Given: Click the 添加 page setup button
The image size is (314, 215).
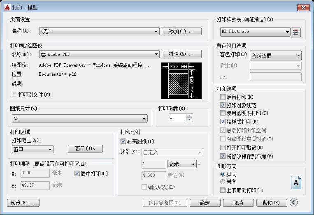Looking at the screenshot, I should tap(181, 31).
